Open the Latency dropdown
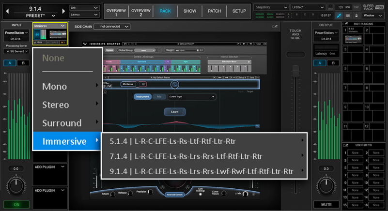The image size is (388, 211). 84,15
